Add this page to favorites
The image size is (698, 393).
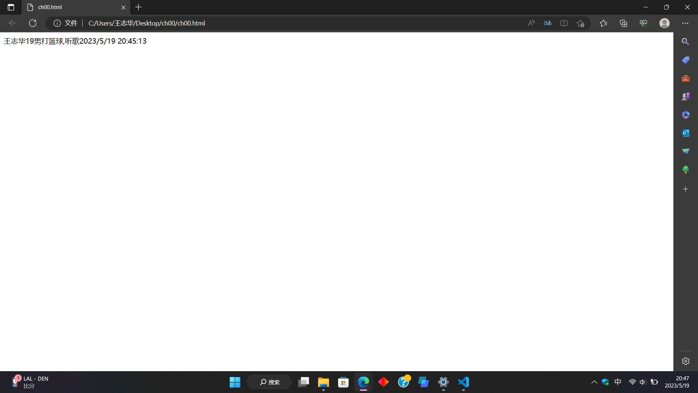pyautogui.click(x=580, y=23)
